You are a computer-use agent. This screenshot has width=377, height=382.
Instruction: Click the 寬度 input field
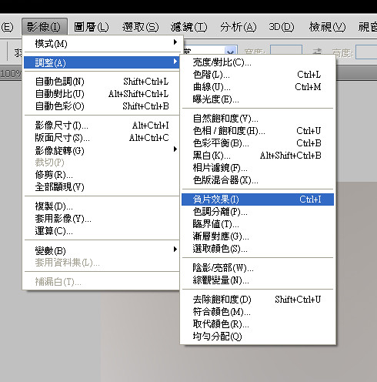pyautogui.click(x=286, y=50)
